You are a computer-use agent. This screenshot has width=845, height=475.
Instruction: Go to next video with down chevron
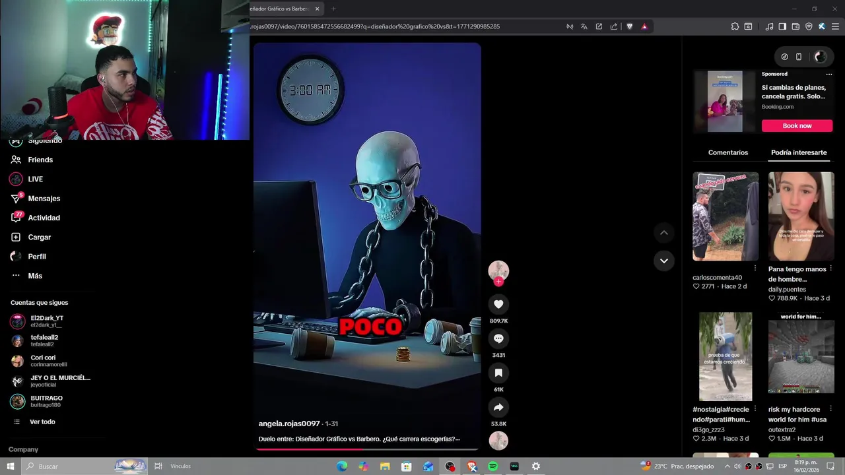[664, 261]
